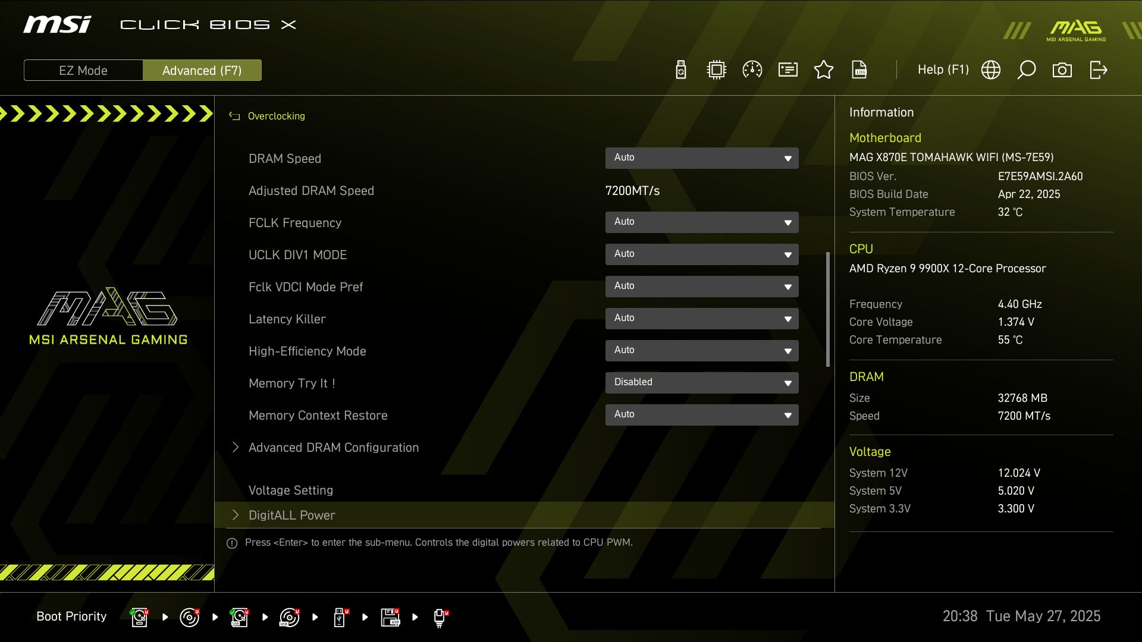Open the Memory Try It ! dropdown

[x=702, y=383]
